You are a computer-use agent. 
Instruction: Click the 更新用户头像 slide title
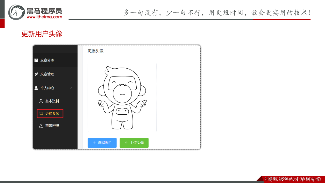(42, 34)
